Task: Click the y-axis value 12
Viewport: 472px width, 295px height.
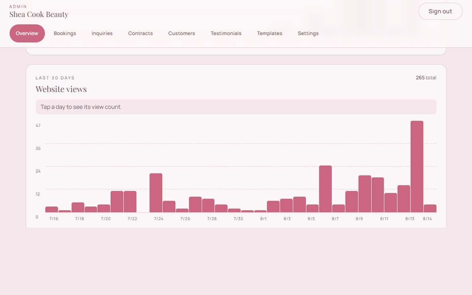Action: pos(38,194)
